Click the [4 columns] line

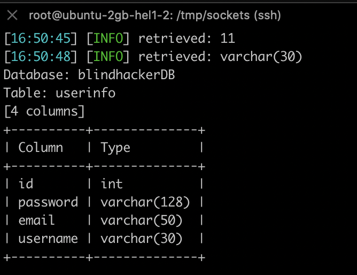(44, 111)
